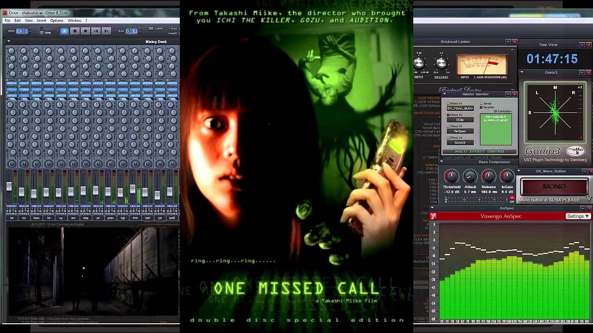Click the bd channel volume fader

point(9,186)
